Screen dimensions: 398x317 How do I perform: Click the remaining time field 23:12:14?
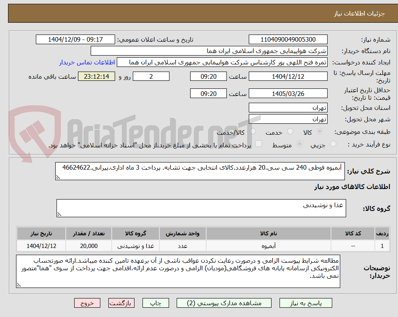point(97,76)
